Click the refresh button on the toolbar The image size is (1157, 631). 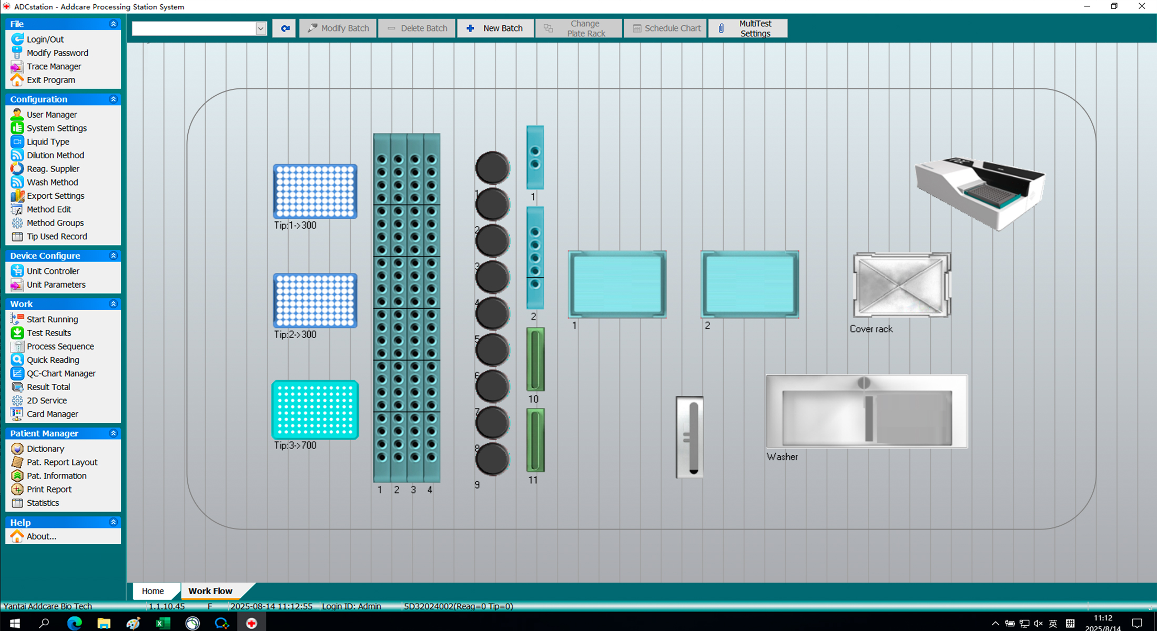pos(284,28)
